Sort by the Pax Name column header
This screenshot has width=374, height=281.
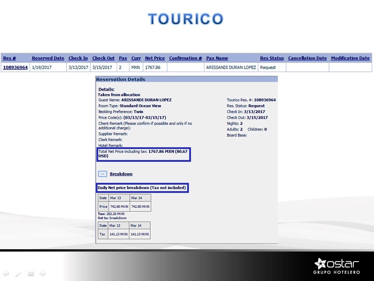[x=217, y=58]
